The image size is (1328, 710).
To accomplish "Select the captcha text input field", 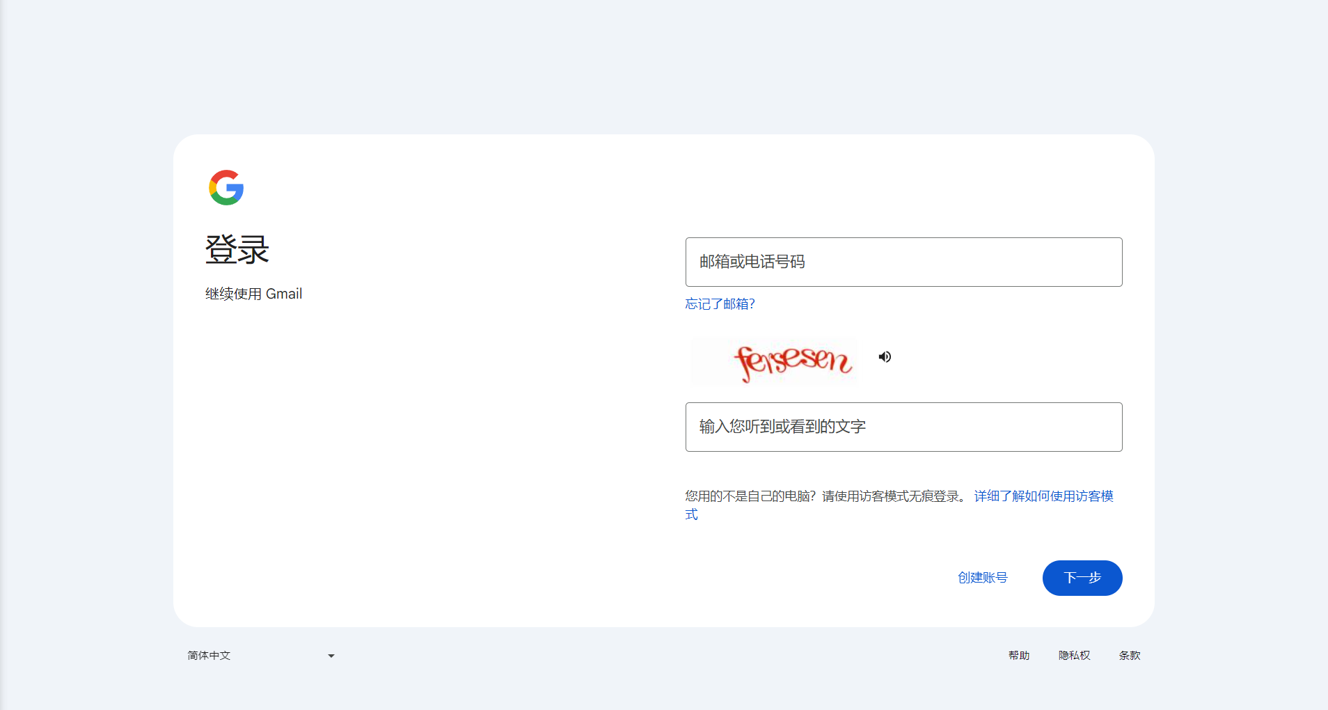I will coord(903,427).
